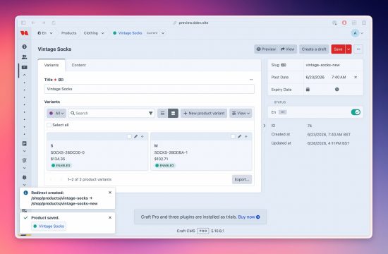Open the more actions ellipsis button
Screen dimensions: 388x254
[x=358, y=49]
